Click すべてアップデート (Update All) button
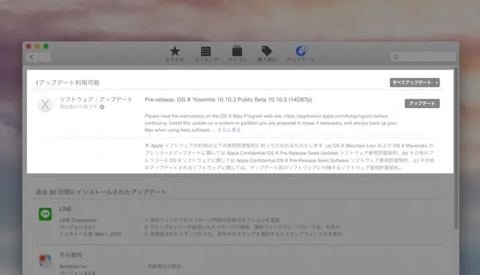 (x=412, y=82)
